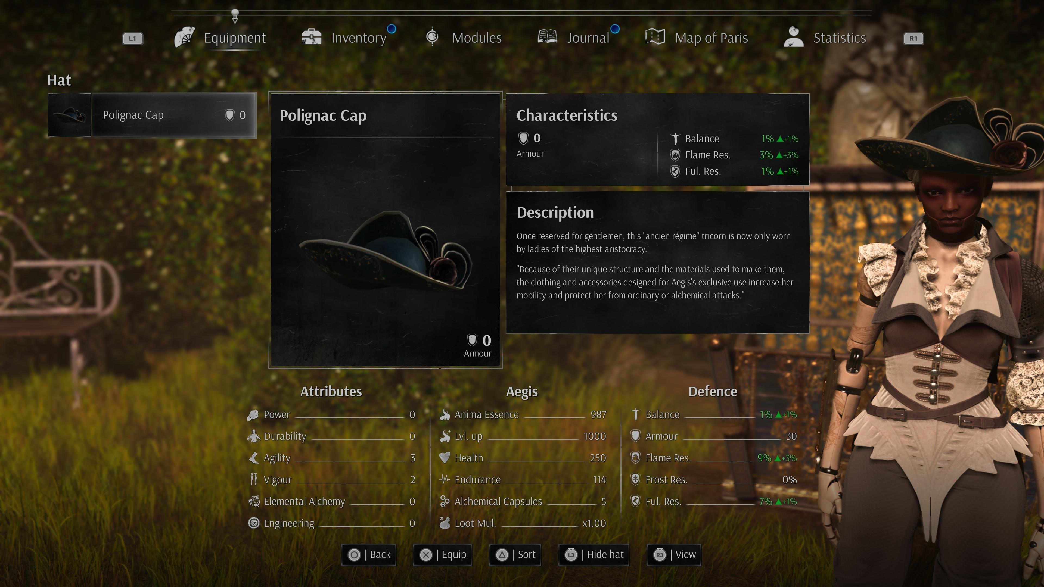Click the R1 next-tab shoulder button
1044x587 pixels.
pyautogui.click(x=913, y=39)
